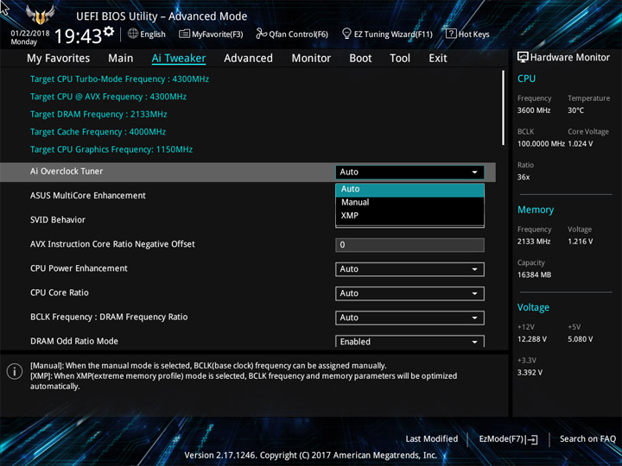
Task: Click Target CPU @ AVX Frequency text
Action: 108,97
